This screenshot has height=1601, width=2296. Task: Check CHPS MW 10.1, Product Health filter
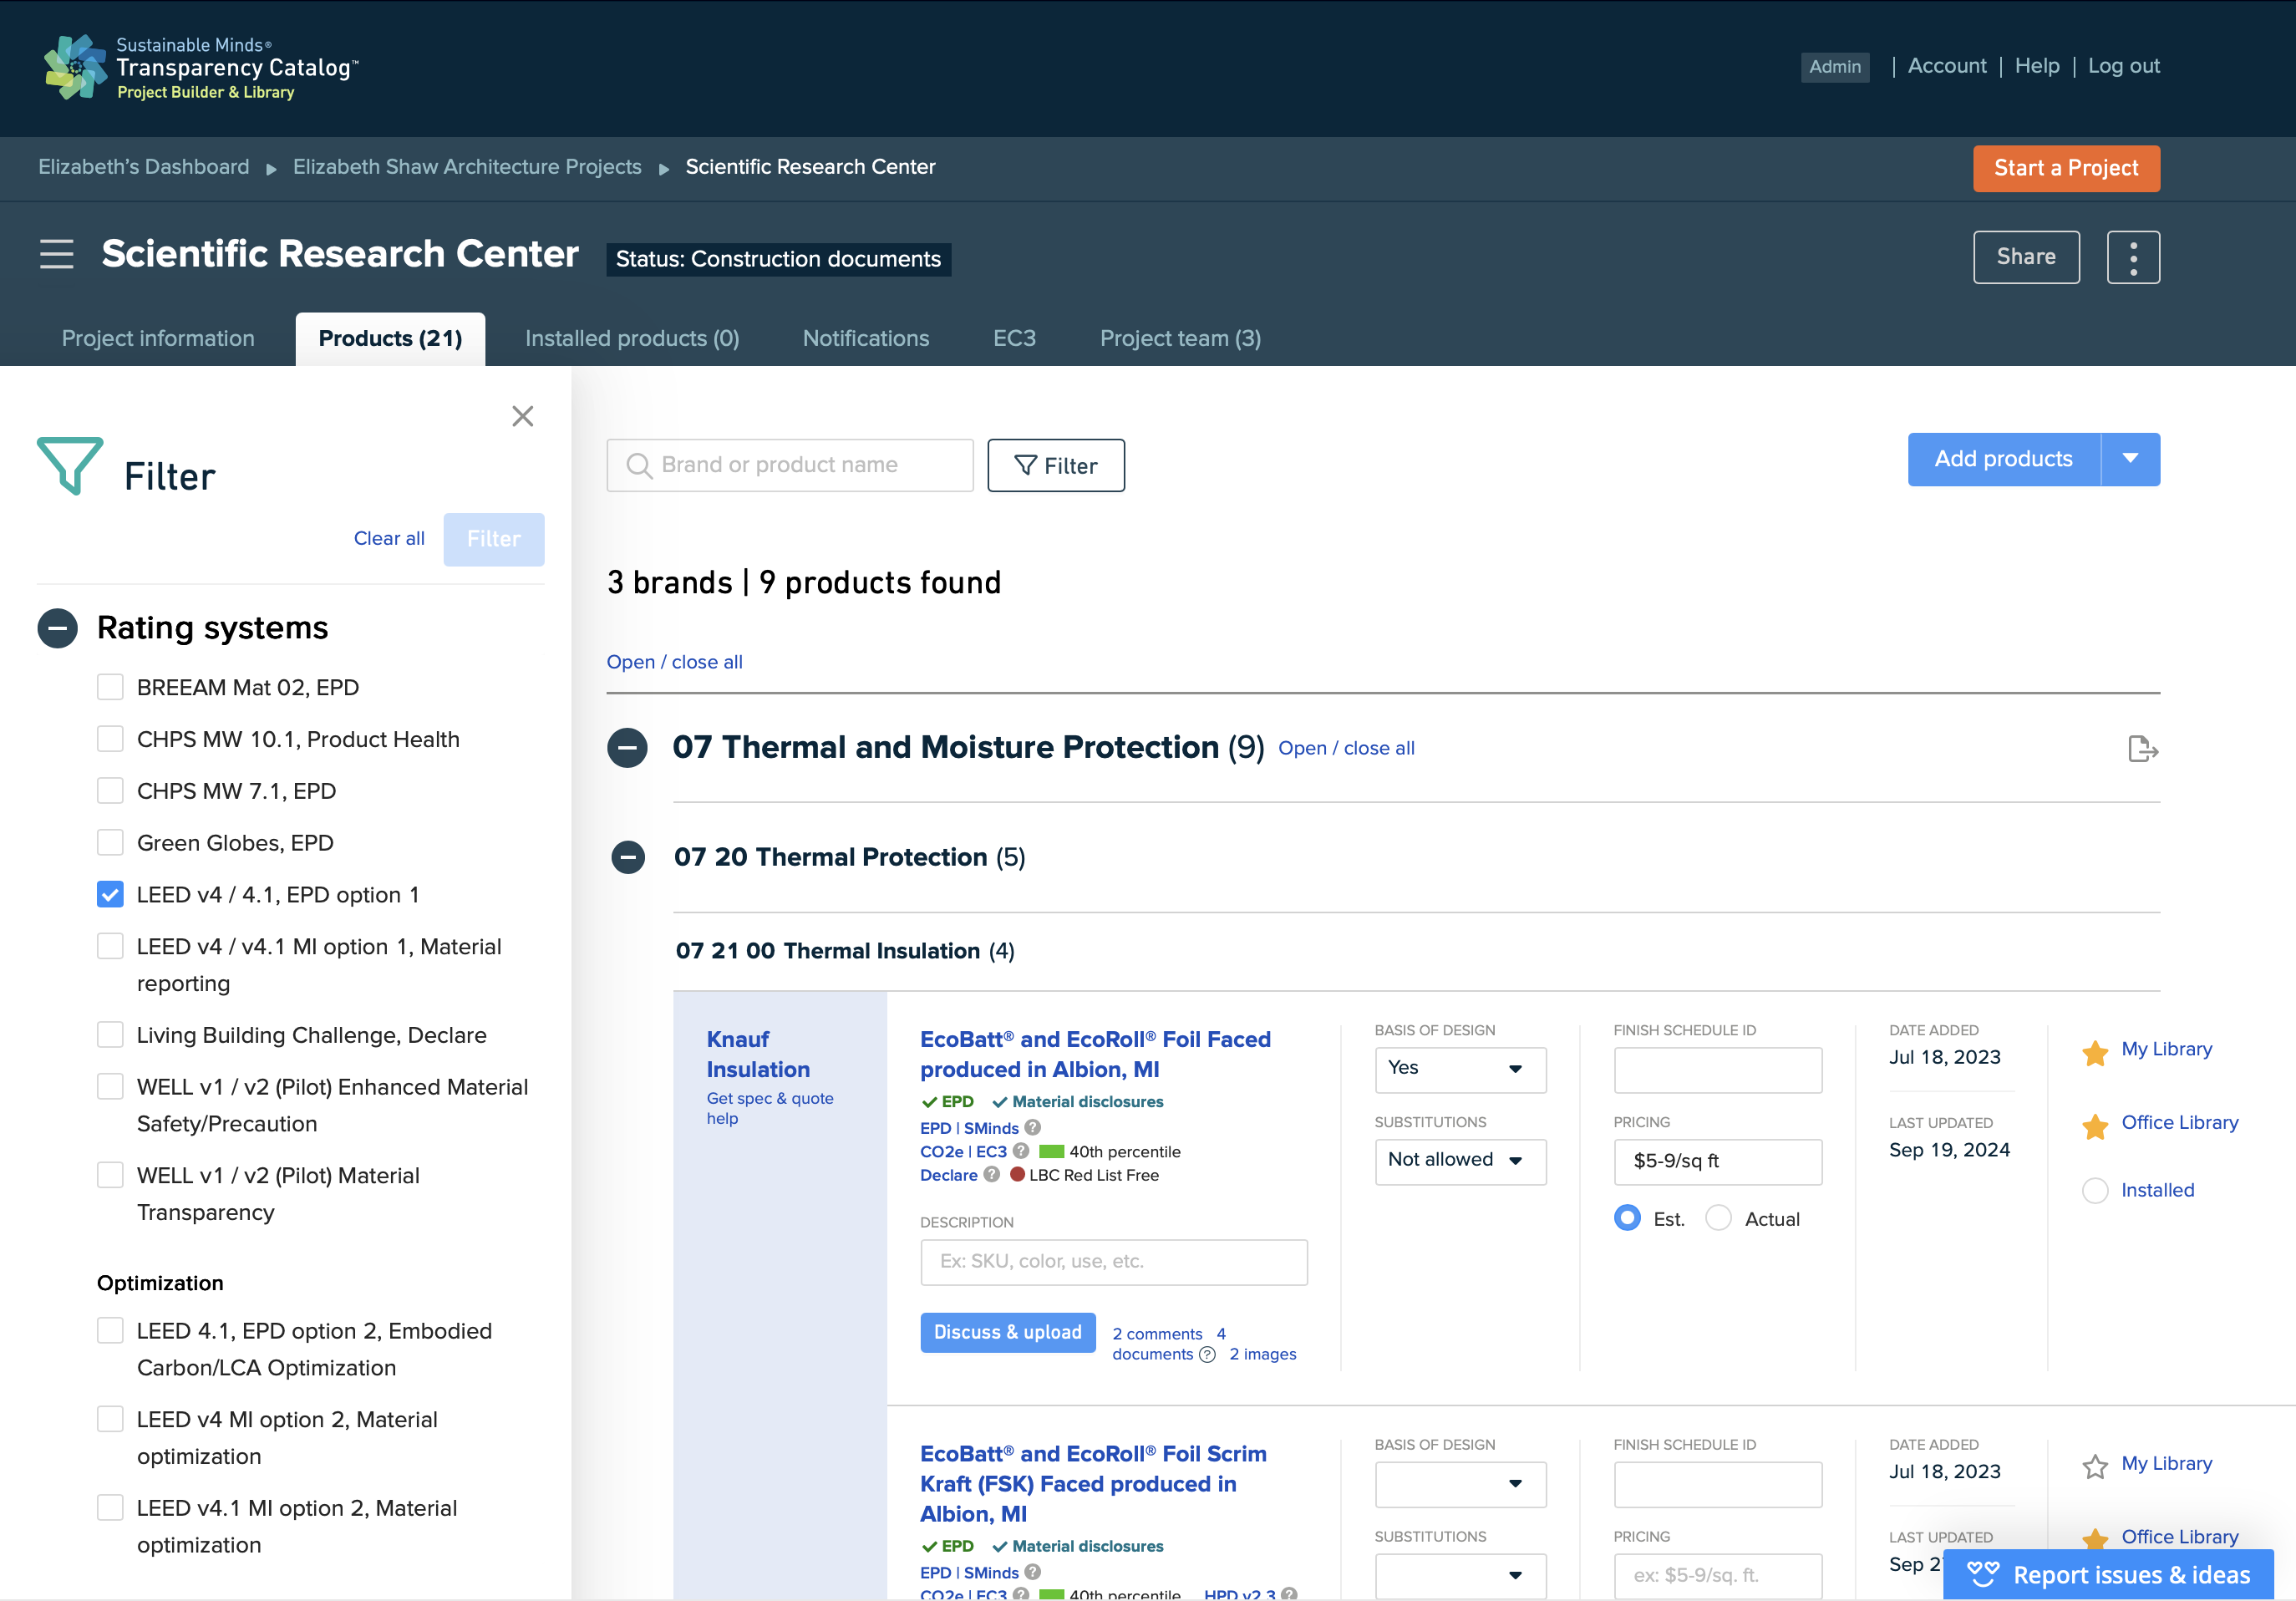(x=110, y=739)
